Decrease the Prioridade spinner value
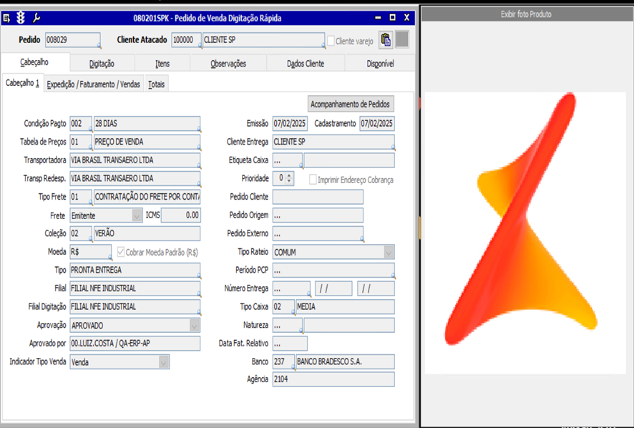This screenshot has height=428, width=634. point(289,182)
